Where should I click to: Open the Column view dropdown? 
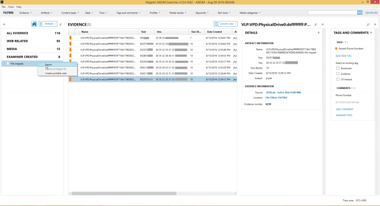pos(226,24)
